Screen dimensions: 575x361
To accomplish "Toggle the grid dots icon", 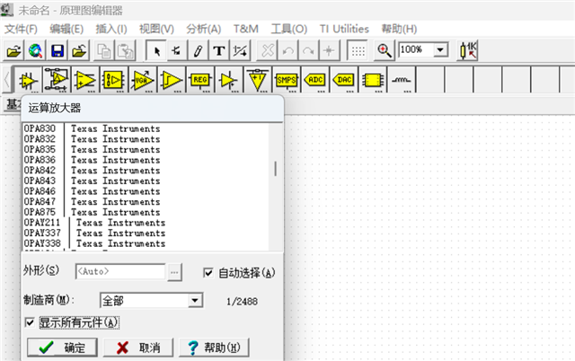I will click(358, 50).
